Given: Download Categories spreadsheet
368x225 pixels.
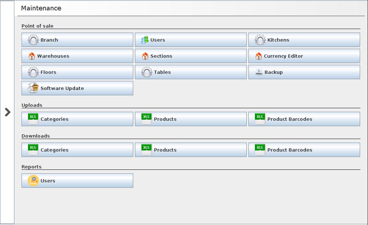Looking at the screenshot, I should (x=77, y=150).
